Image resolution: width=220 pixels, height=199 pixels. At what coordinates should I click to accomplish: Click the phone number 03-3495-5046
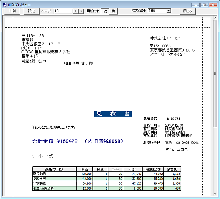tap(188, 143)
